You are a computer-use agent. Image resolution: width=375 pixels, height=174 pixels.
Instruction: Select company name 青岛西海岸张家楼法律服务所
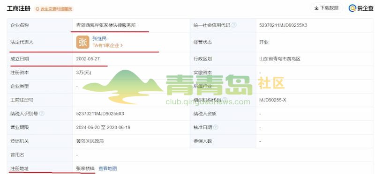coord(106,25)
